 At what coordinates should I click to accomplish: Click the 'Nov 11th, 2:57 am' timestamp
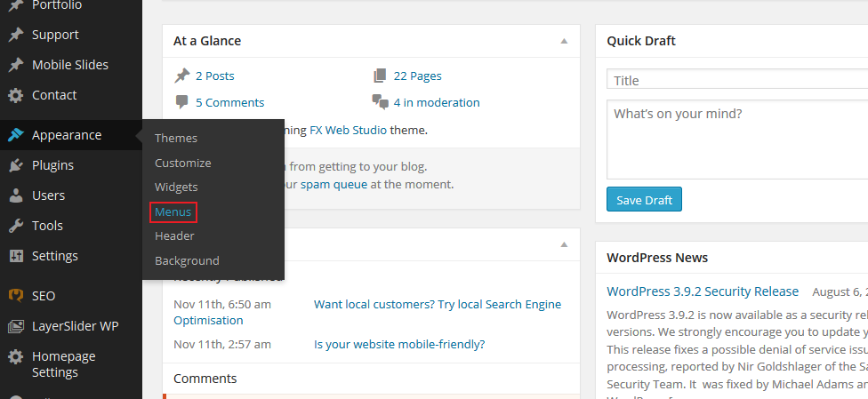[x=222, y=344]
